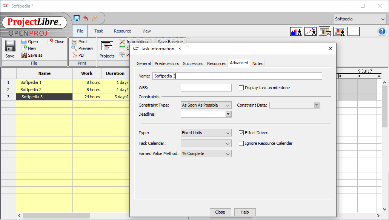
Task: Click the Gantt vertical scroll down arrow
Action: [x=384, y=209]
